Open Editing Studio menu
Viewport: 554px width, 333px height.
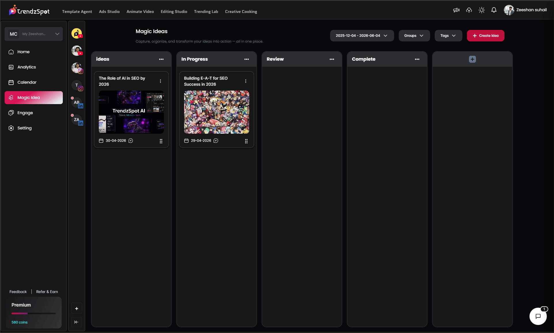coord(174,12)
